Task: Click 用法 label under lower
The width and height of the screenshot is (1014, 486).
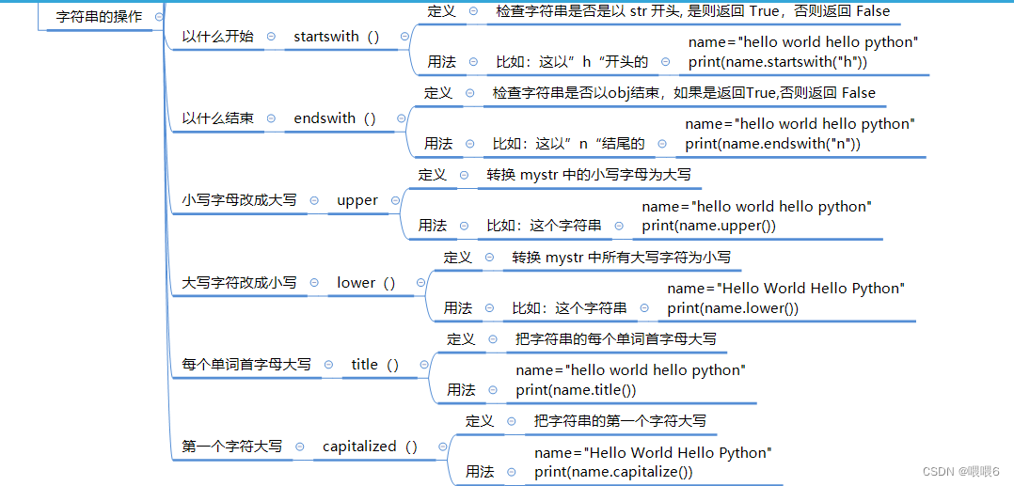Action: pos(458,308)
